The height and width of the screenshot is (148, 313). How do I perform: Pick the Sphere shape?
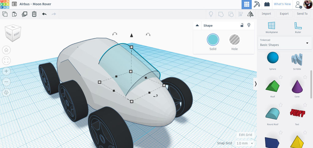tap(273, 58)
